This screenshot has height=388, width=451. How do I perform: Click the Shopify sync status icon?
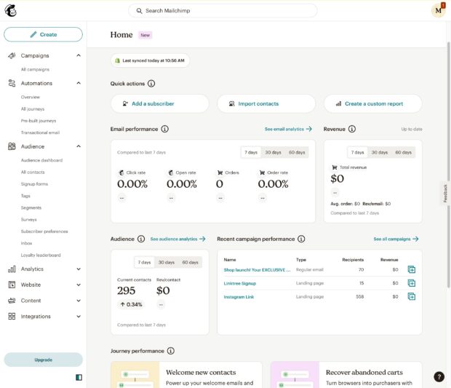click(117, 60)
